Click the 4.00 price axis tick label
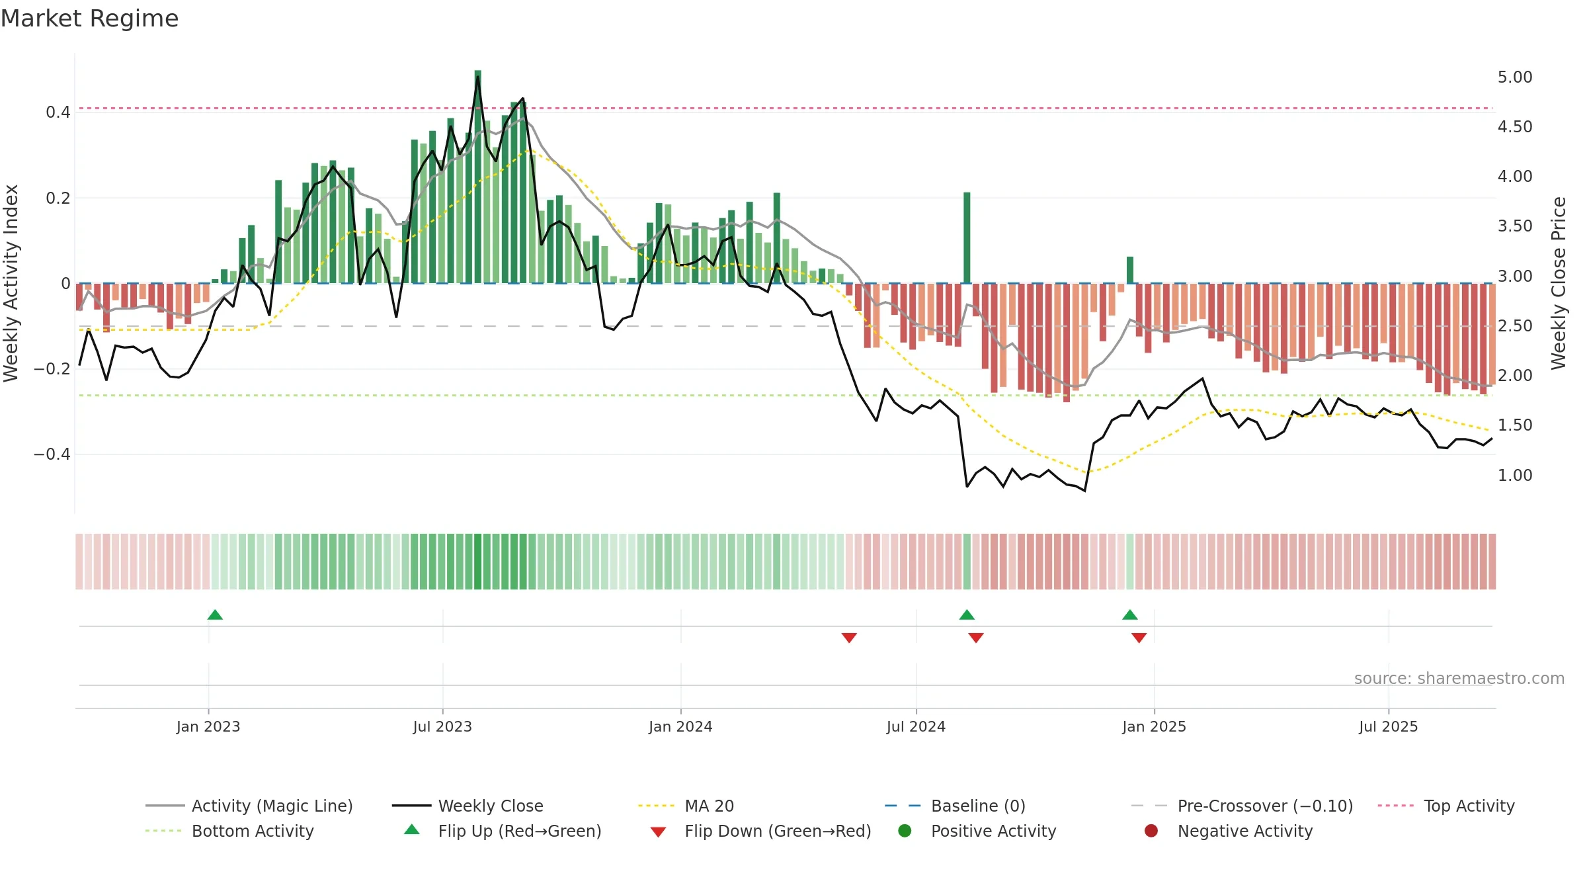1587x893 pixels. pyautogui.click(x=1515, y=177)
